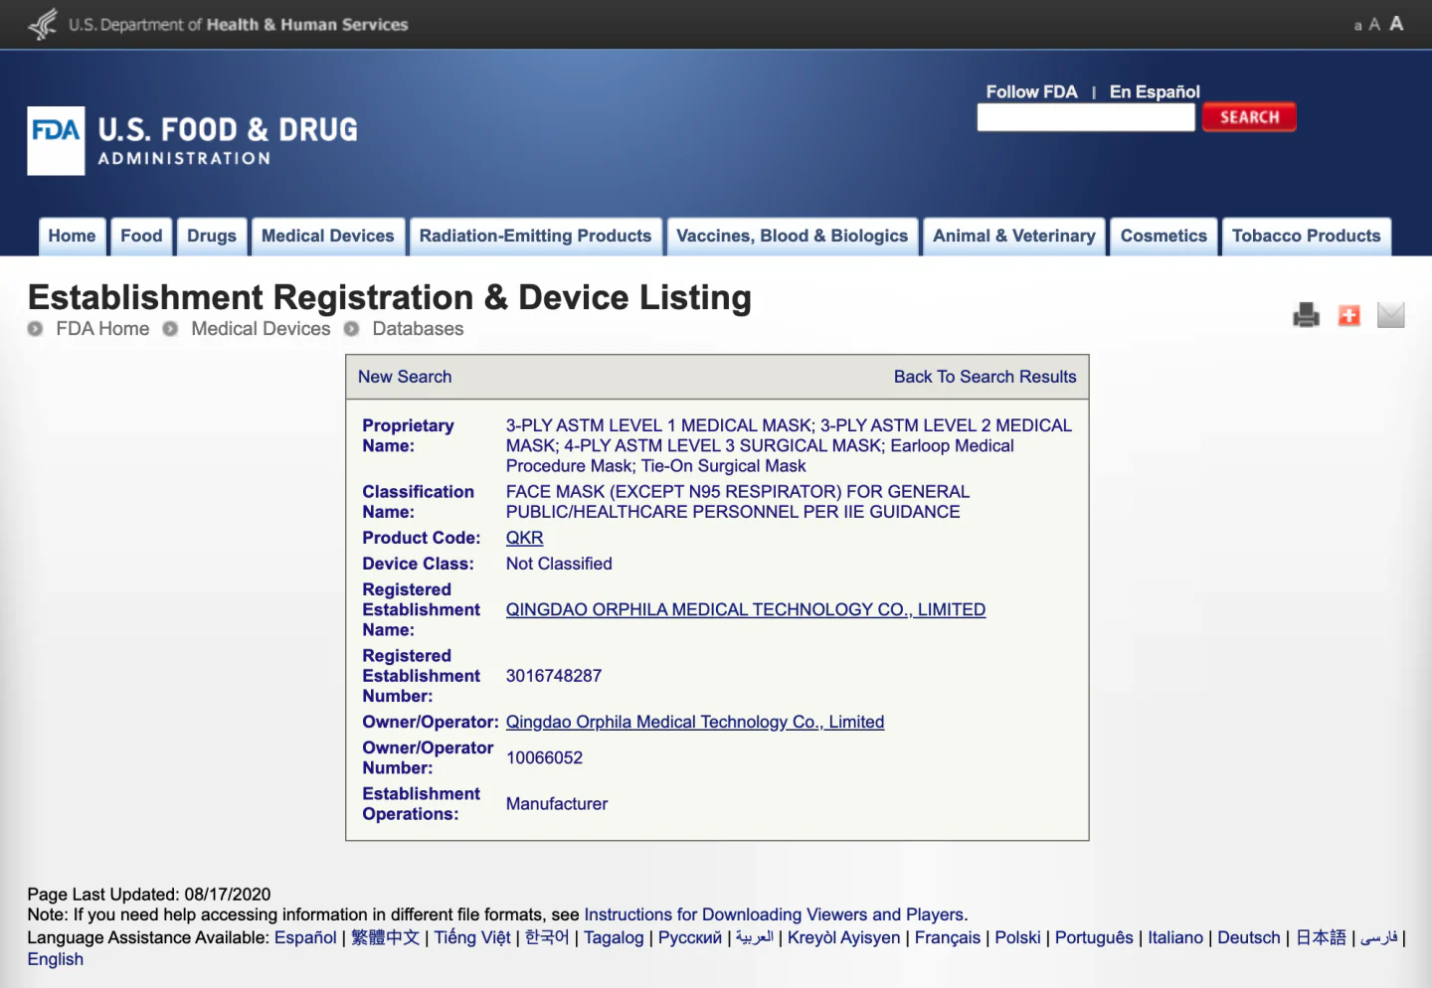Open the Tobacco Products tab
The height and width of the screenshot is (988, 1432).
(x=1307, y=237)
